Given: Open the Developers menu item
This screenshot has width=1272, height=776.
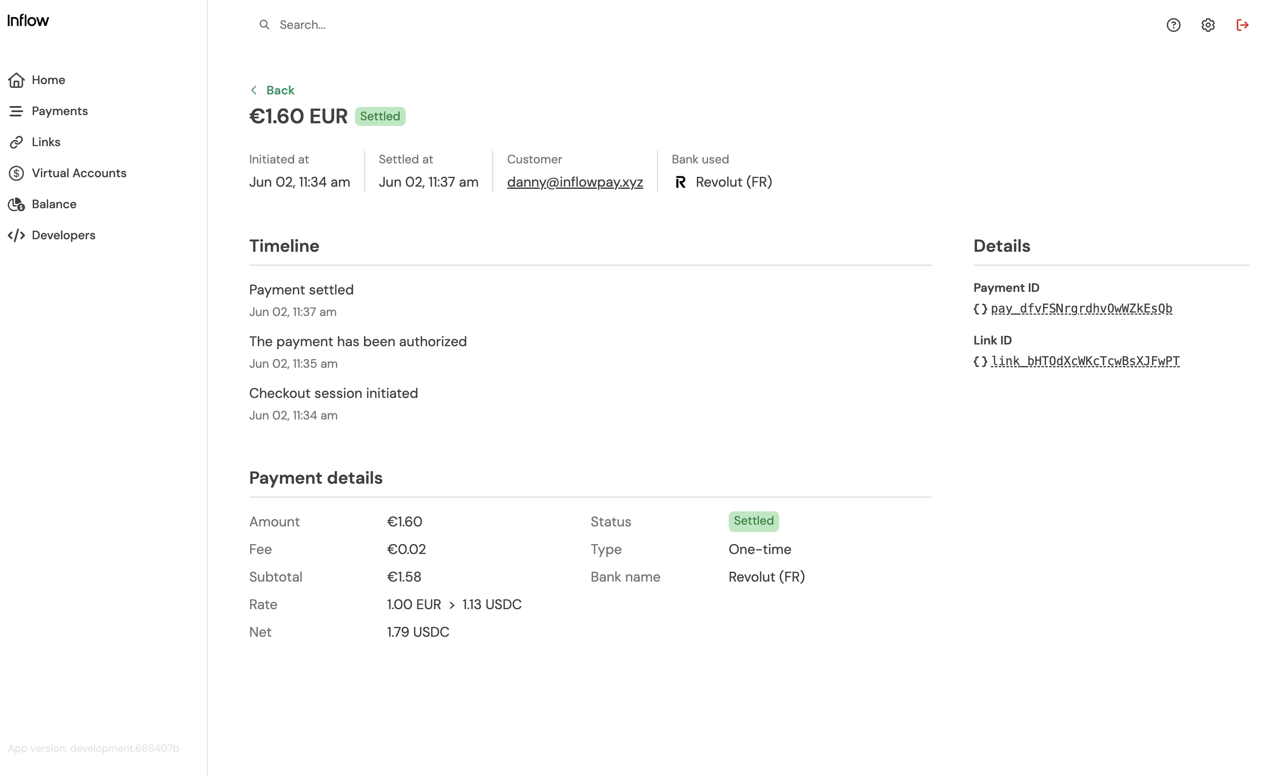Looking at the screenshot, I should (x=63, y=235).
